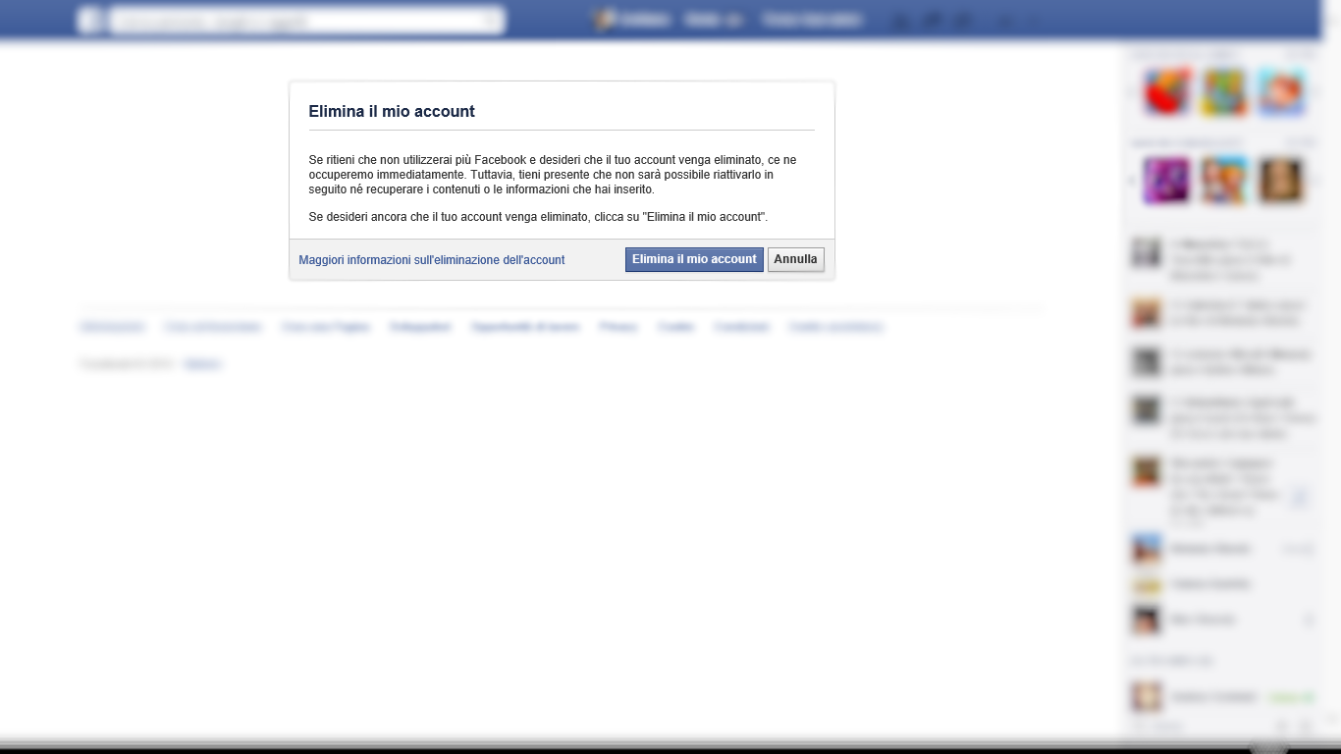The image size is (1341, 754).
Task: Click the Facebook logo icon in header
Action: tap(90, 20)
